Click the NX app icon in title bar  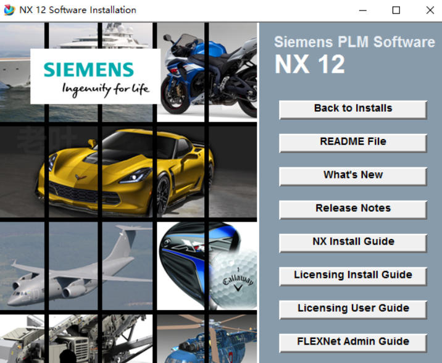pos(9,10)
